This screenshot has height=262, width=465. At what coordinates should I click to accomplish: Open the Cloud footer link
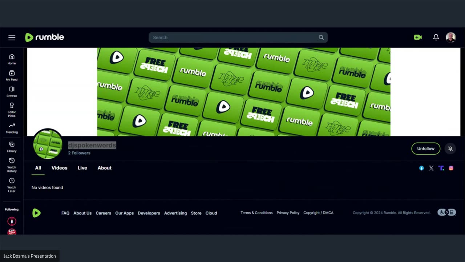click(211, 213)
